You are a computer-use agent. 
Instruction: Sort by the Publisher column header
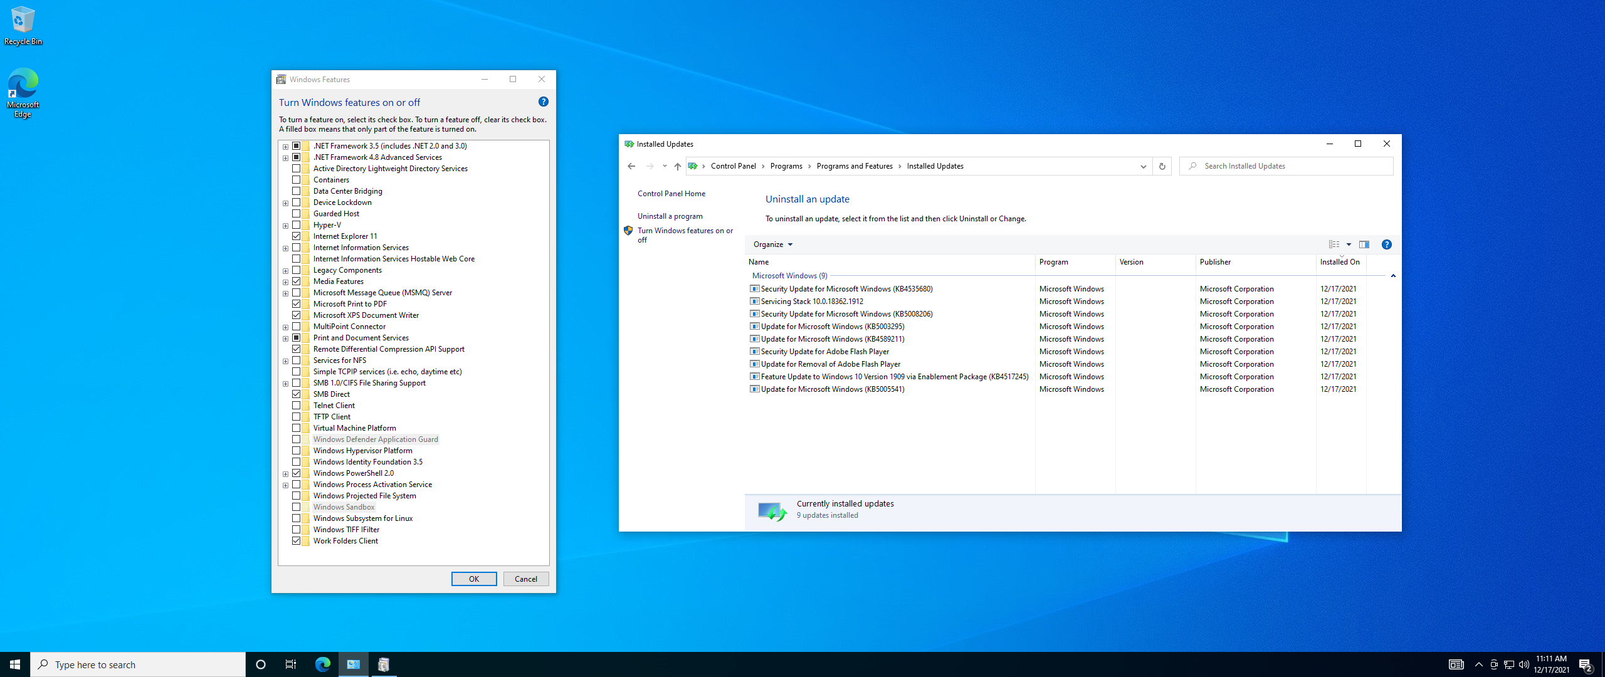(x=1256, y=262)
